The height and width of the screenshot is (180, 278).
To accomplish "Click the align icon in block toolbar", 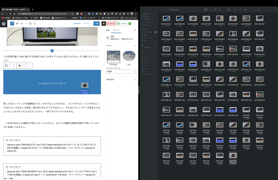I will (x=19, y=66).
